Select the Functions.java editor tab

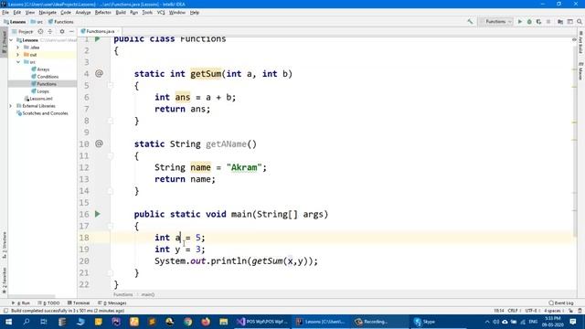[100, 32]
